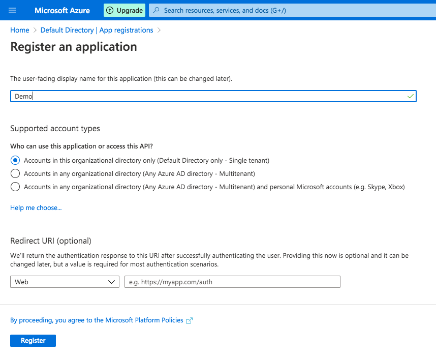Click the green checkmark in name field
This screenshot has height=357, width=436.
[410, 96]
